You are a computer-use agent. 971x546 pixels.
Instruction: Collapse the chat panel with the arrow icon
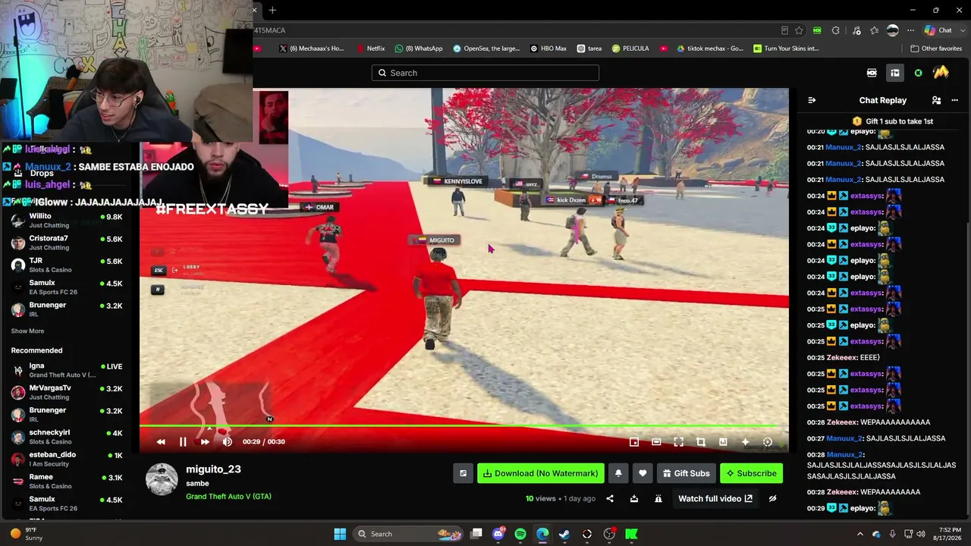(x=812, y=100)
